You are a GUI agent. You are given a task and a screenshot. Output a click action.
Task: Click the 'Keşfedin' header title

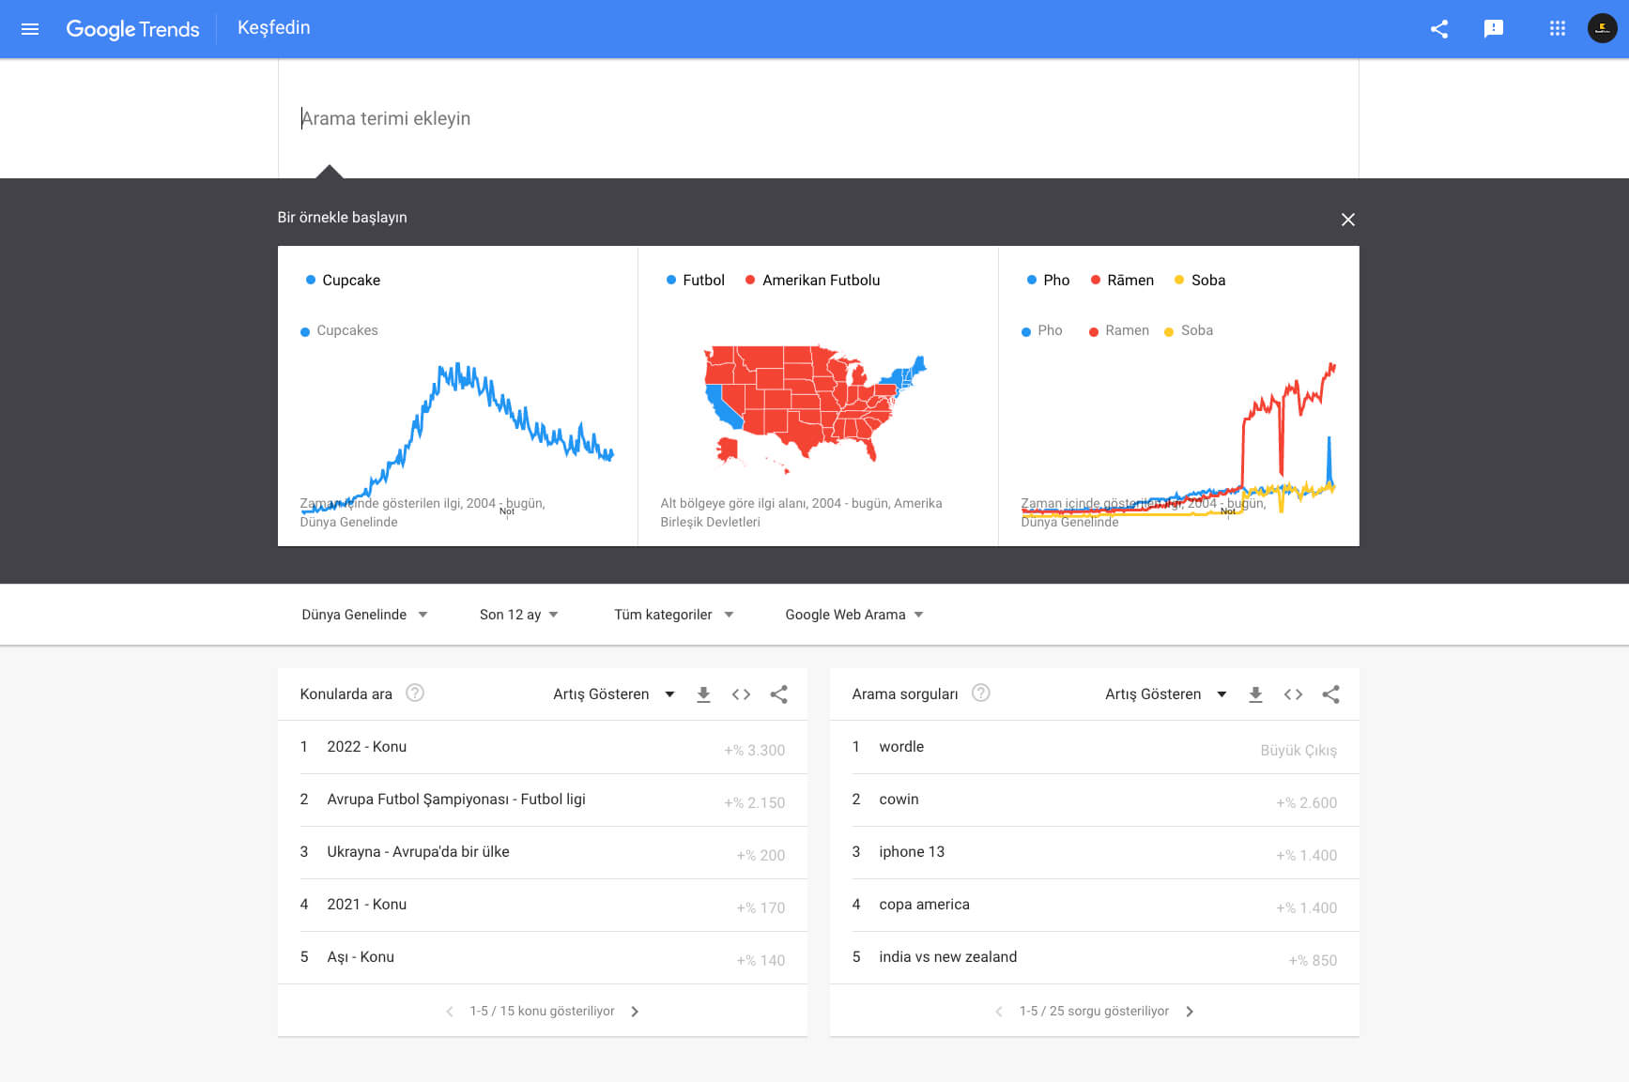click(274, 28)
